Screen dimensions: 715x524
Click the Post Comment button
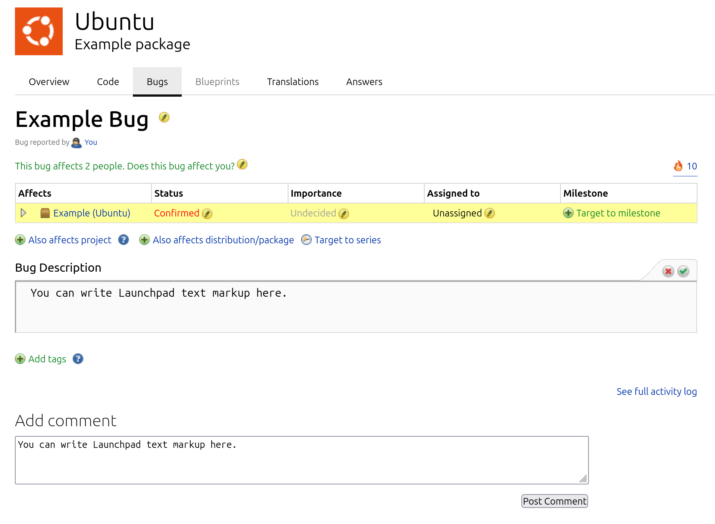555,501
